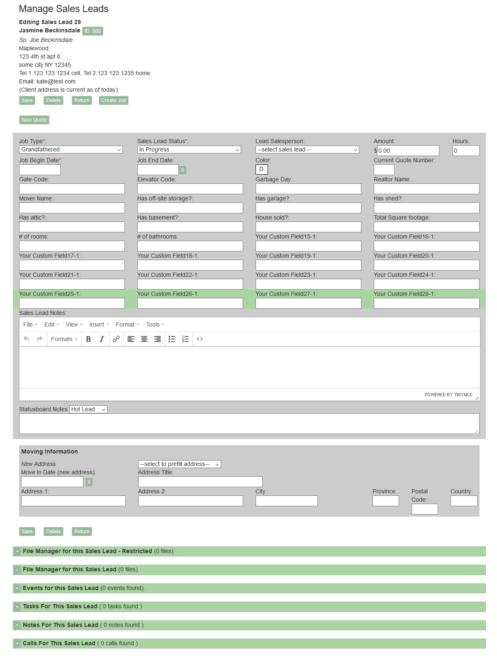The height and width of the screenshot is (656, 497).
Task: Open the Sales Lead Status dropdown
Action: (189, 149)
